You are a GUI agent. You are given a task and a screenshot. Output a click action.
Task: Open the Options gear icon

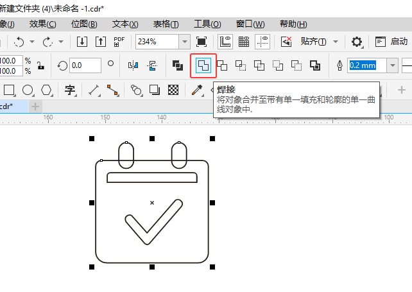[x=357, y=42]
